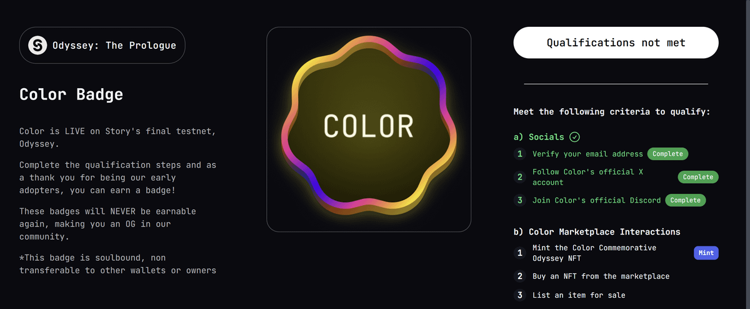Viewport: 750px width, 309px height.
Task: Click step 1 badge for Mint NFT task
Action: (x=519, y=253)
